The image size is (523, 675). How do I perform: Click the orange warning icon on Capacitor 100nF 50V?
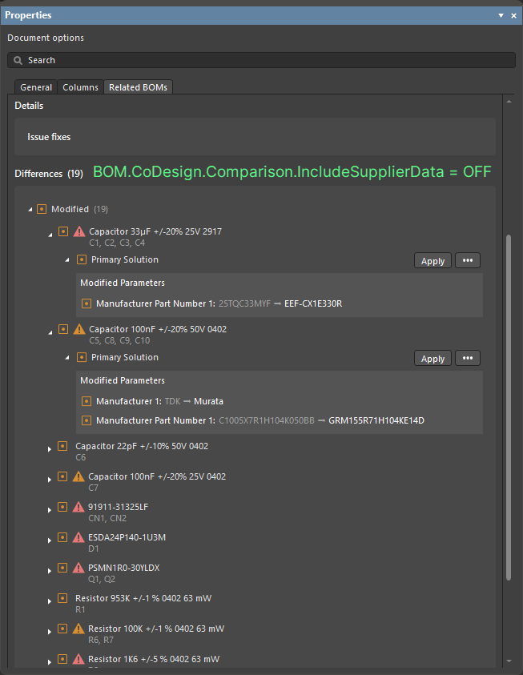point(78,329)
